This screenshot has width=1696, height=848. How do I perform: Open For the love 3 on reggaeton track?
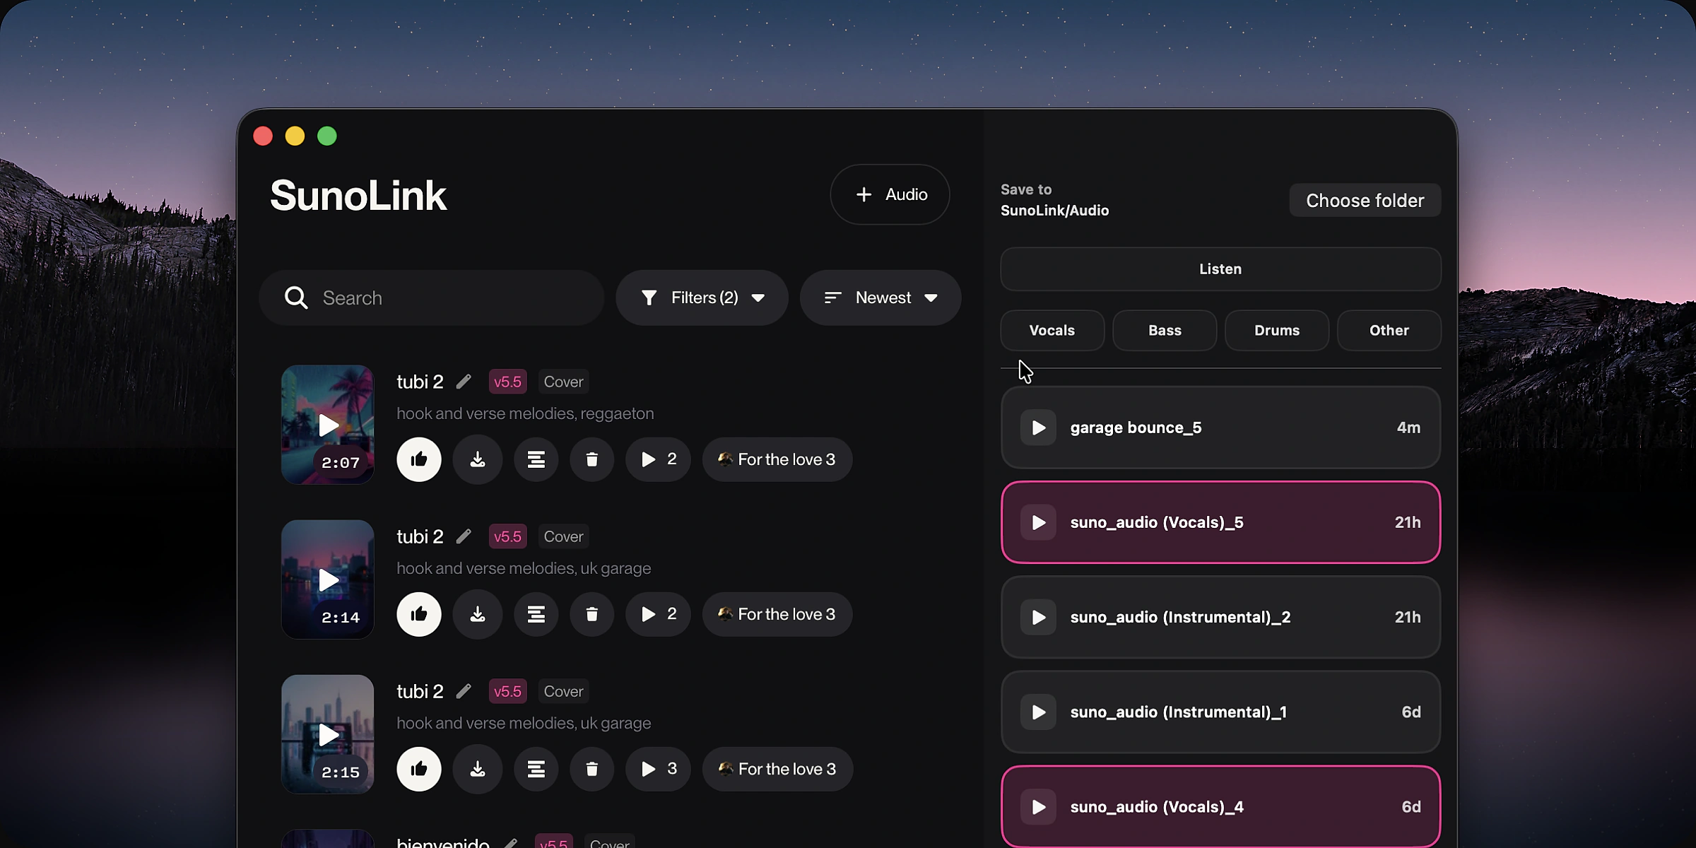[x=777, y=459]
